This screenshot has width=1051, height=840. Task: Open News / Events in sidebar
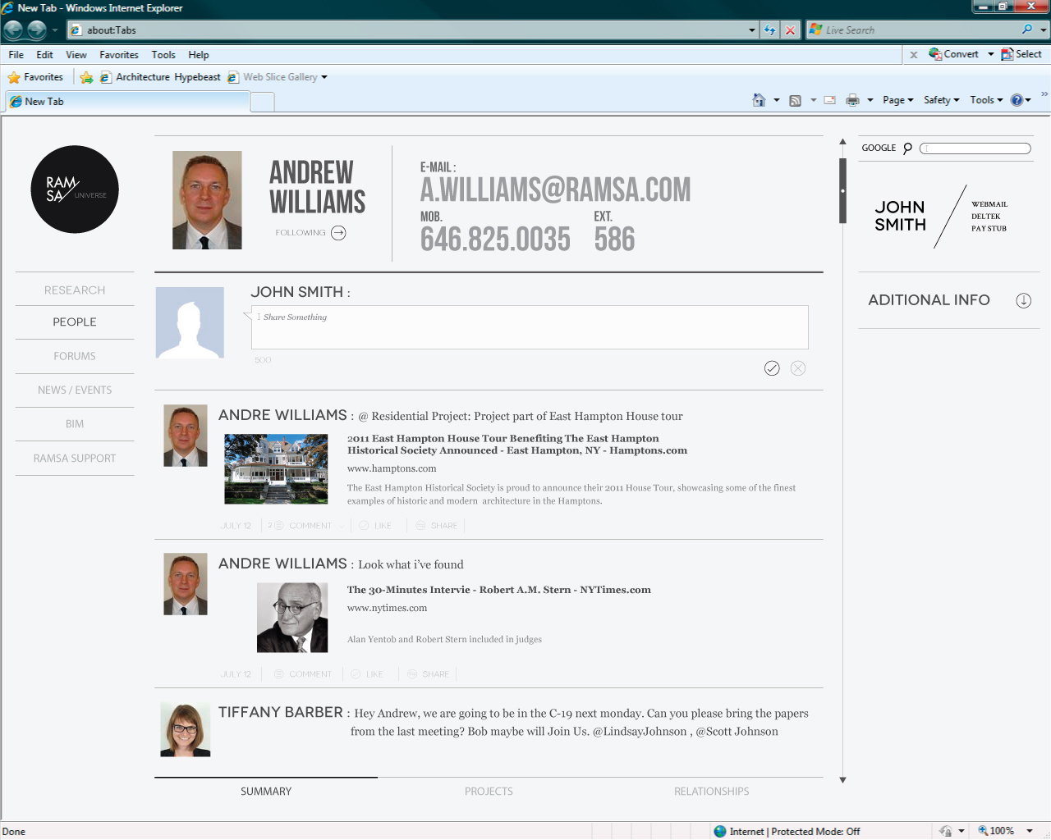(75, 390)
